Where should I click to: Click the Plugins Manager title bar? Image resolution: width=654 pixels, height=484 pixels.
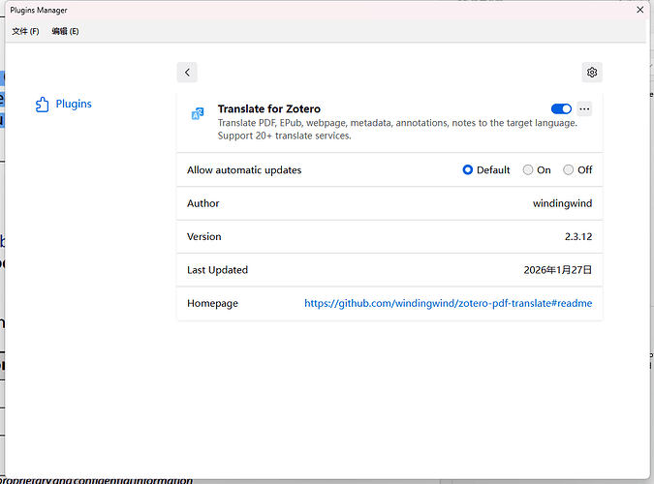(291, 10)
